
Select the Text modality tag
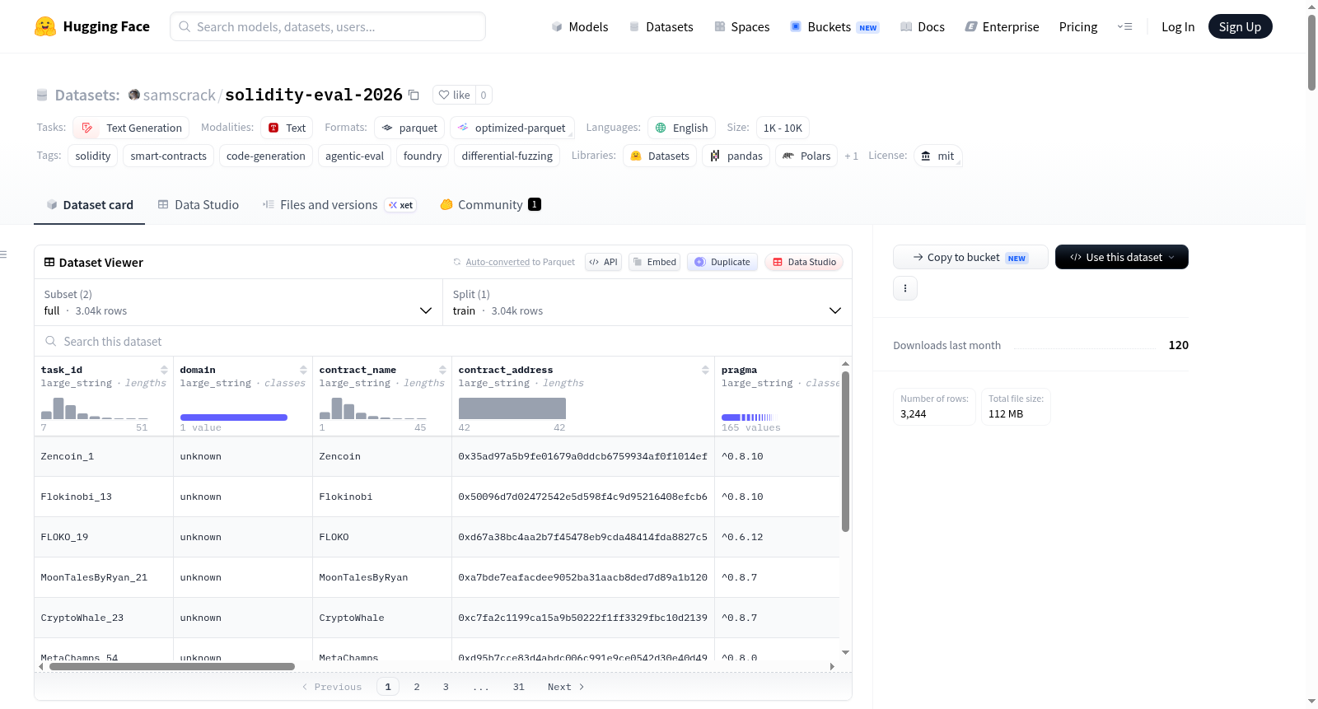[287, 128]
